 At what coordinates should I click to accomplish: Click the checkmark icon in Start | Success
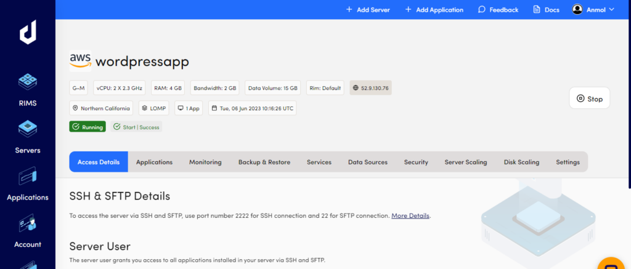pos(117,127)
